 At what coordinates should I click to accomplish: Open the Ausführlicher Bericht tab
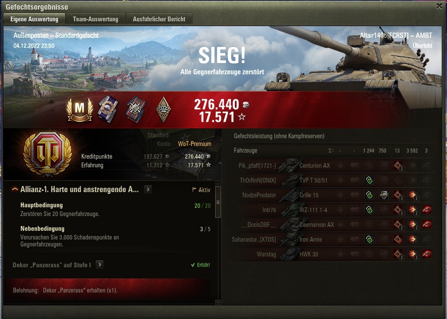coord(159,19)
